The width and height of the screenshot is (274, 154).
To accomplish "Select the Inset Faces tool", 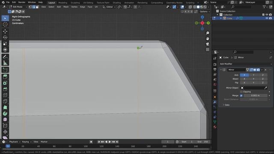I will (x=5, y=83).
